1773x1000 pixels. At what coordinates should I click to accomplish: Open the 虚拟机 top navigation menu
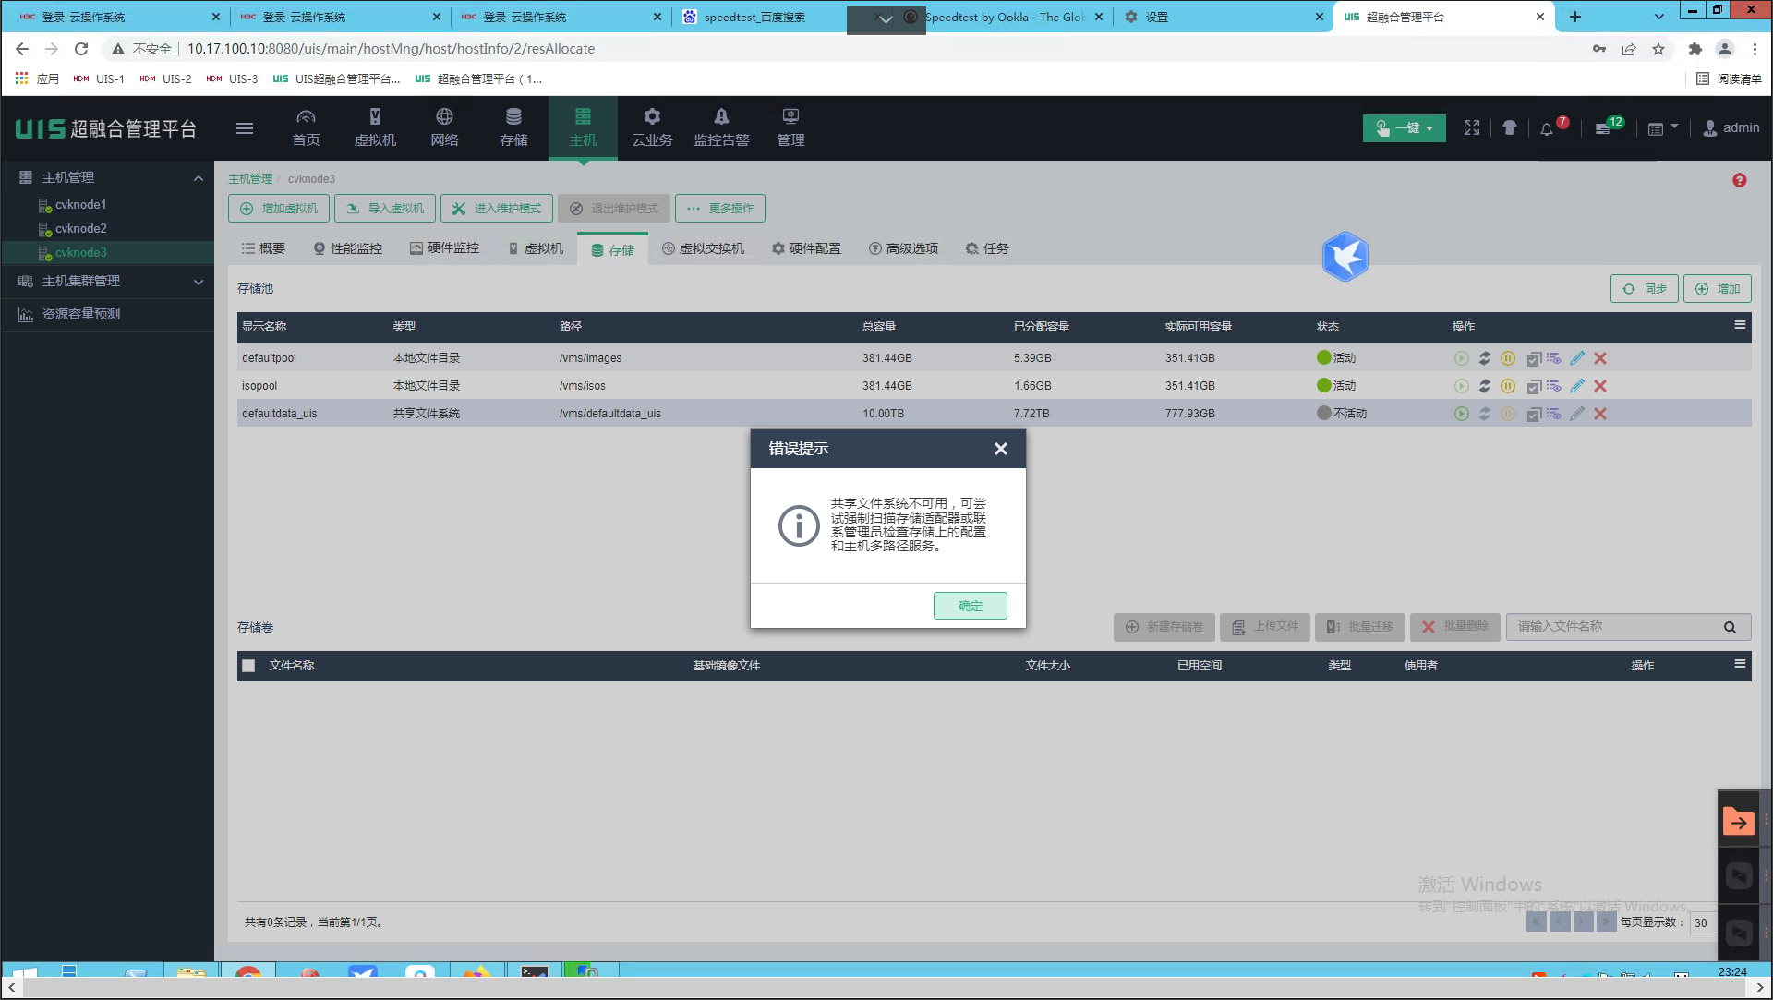[x=375, y=127]
